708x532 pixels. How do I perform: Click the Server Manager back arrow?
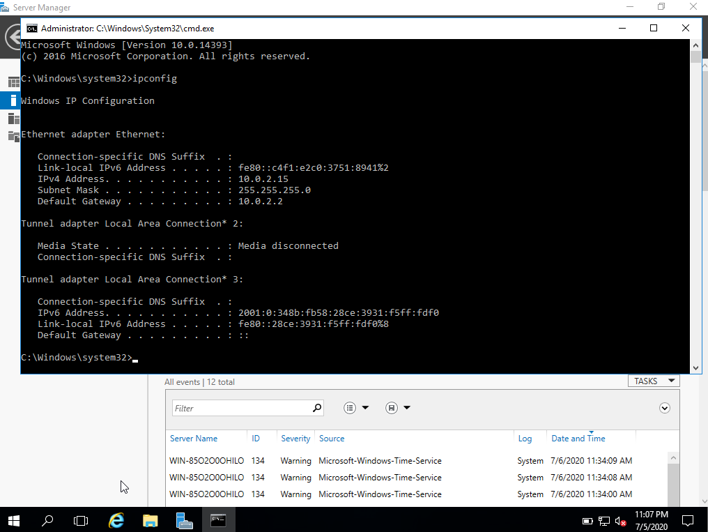tap(13, 37)
